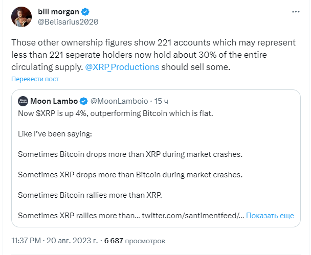Click the main tweet text about 221 accounts

(153, 55)
